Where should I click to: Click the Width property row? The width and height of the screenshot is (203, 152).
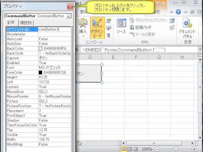(x=38, y=139)
